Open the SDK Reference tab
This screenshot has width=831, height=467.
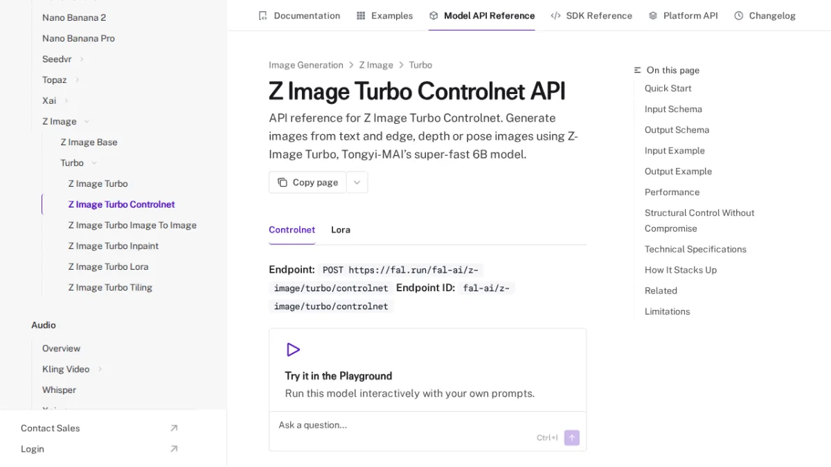tap(591, 15)
